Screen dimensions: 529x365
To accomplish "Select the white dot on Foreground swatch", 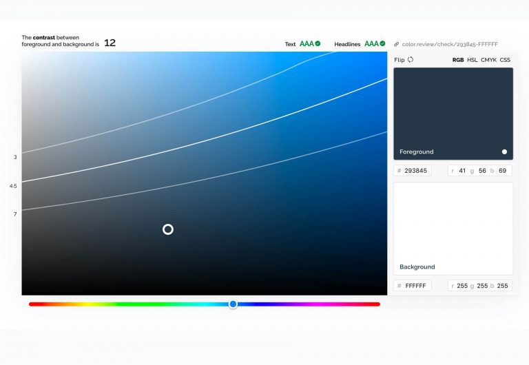I will tap(504, 152).
